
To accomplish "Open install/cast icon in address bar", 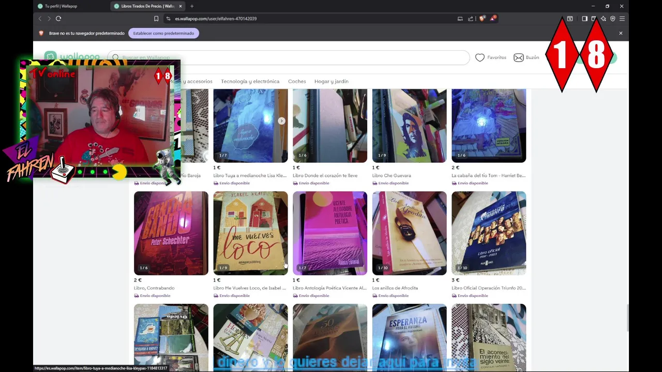I will 460,19.
